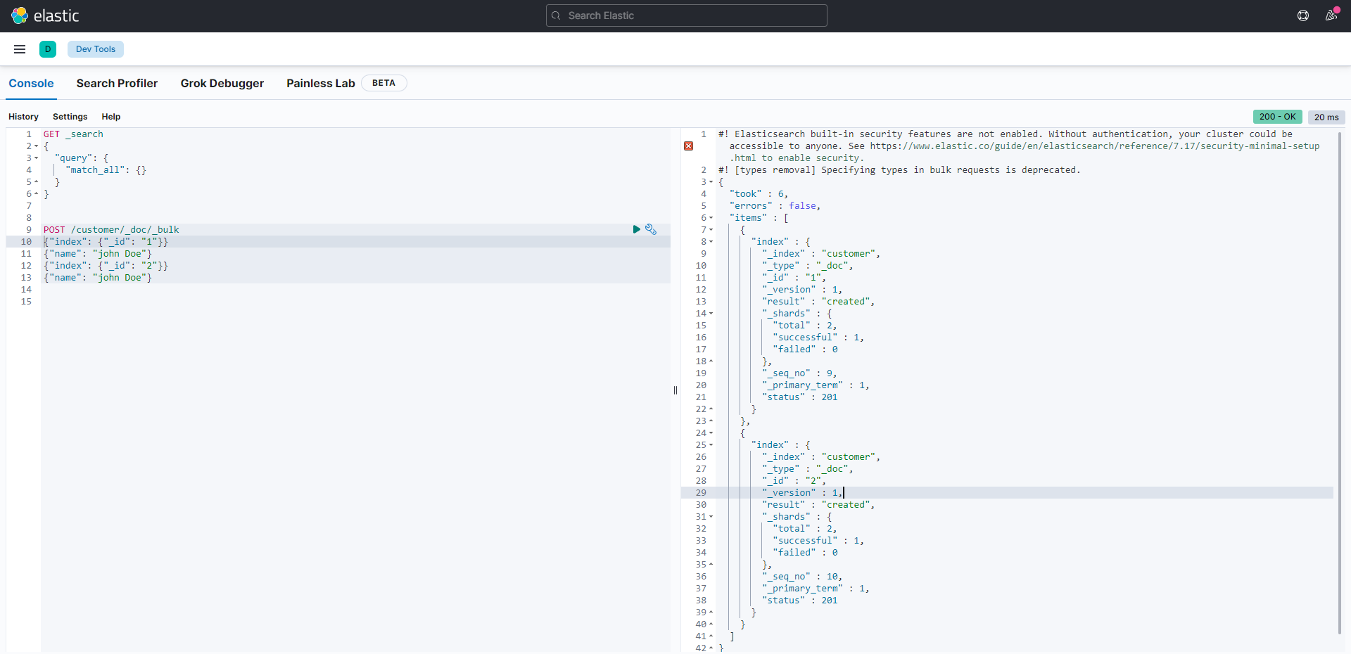Click the "_seq_no" : 9 output line
Screen dimensions: 1351x654
tap(799, 373)
